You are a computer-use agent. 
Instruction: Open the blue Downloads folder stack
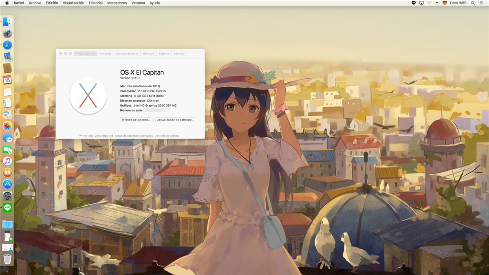7,224
